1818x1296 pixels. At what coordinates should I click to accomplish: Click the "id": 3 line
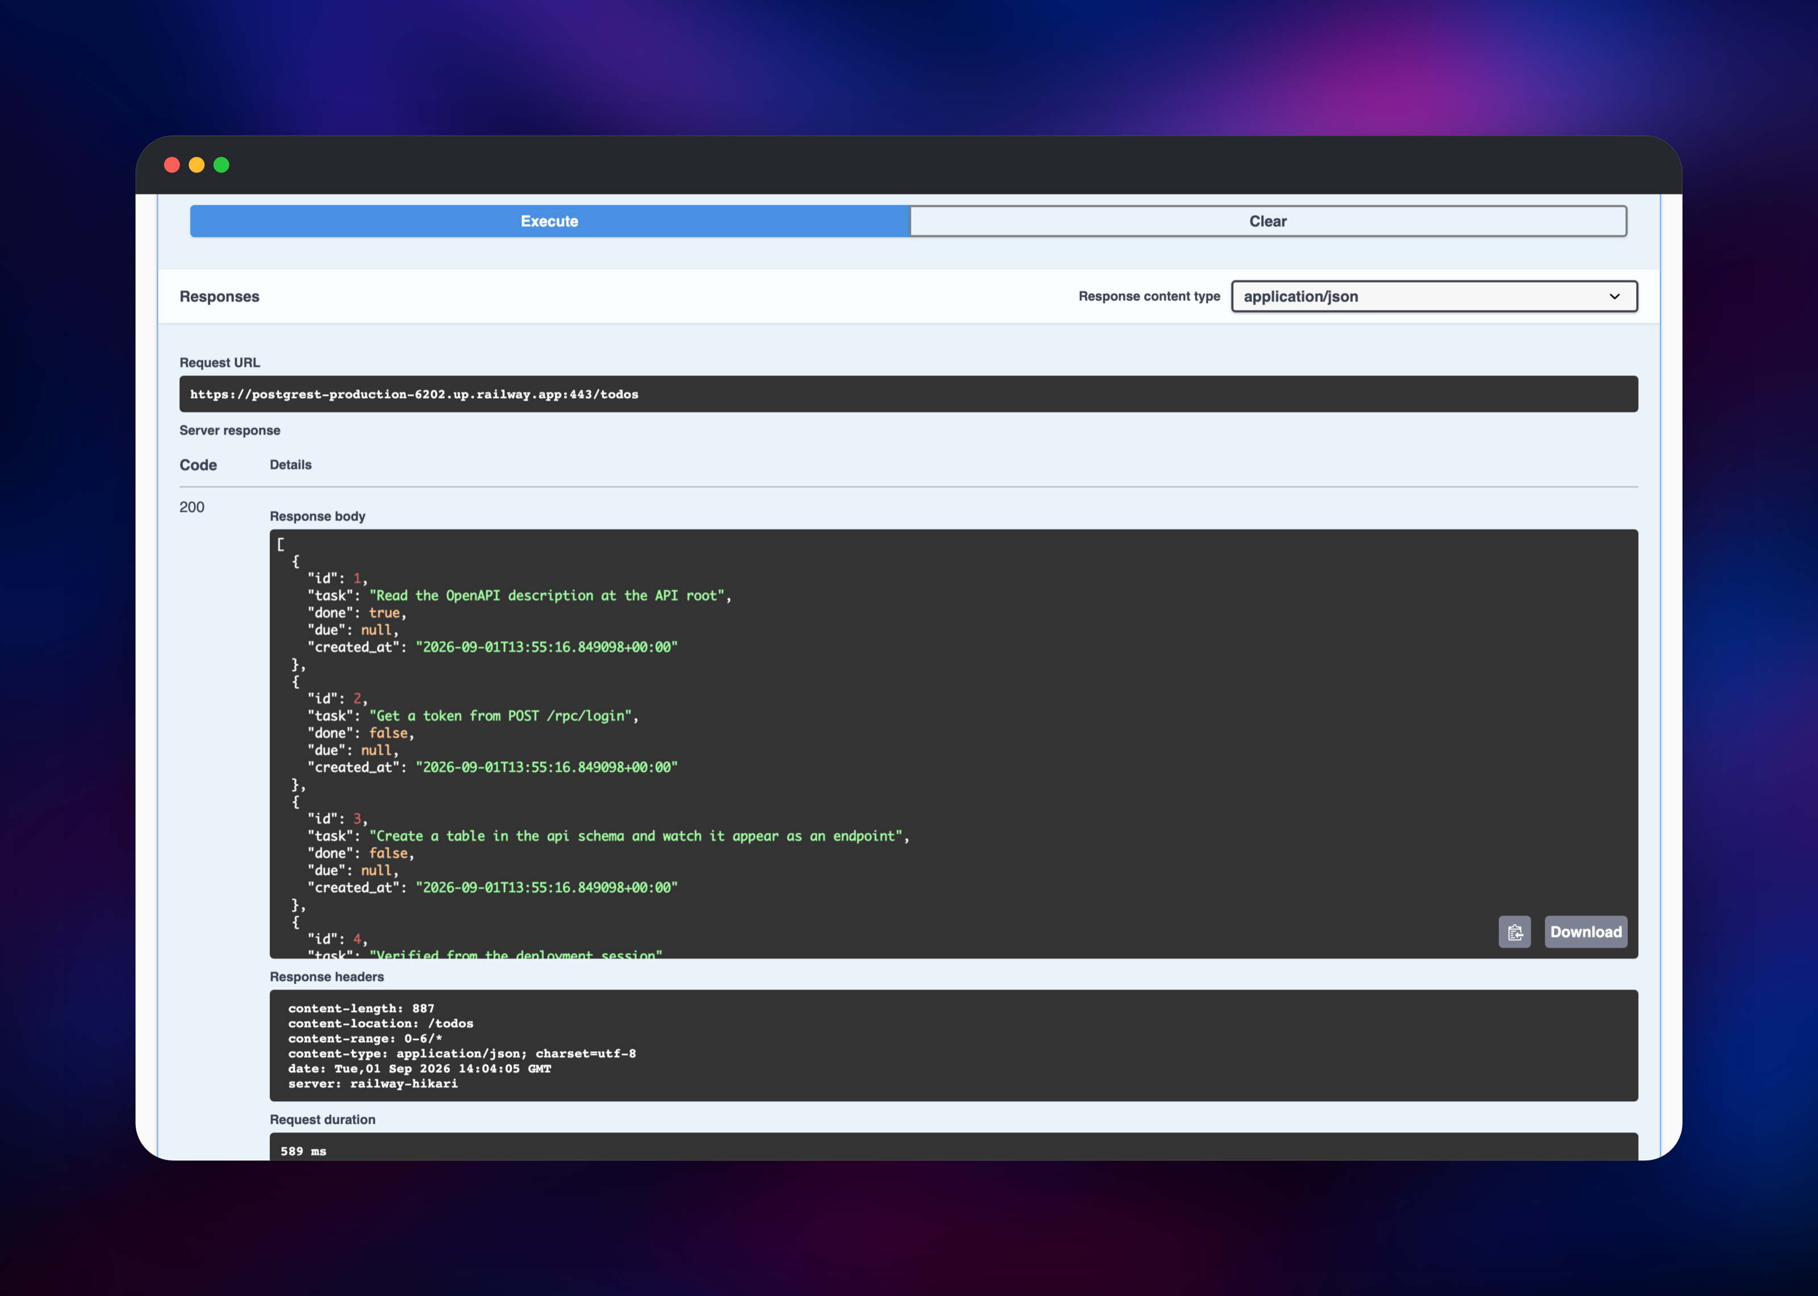(x=337, y=819)
